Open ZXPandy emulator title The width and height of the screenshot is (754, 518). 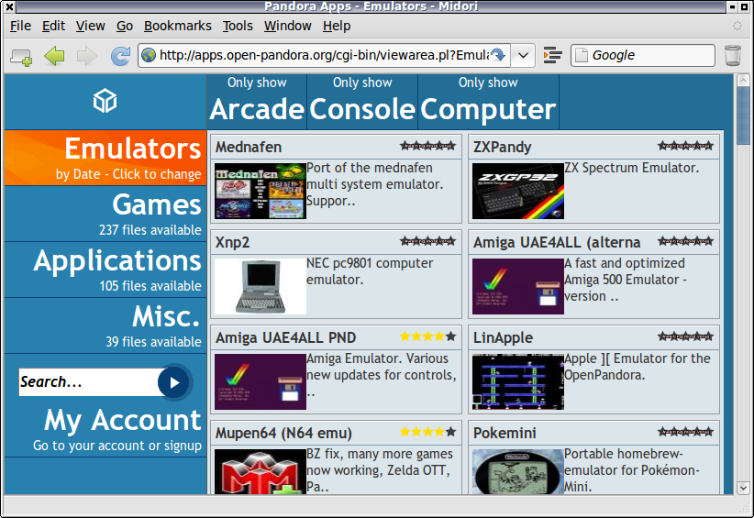pos(502,147)
